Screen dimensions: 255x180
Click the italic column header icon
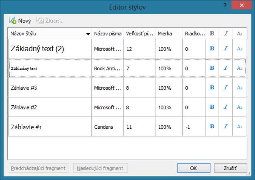click(225, 34)
